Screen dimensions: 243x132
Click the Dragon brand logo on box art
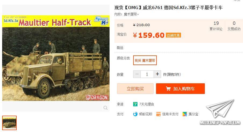point(97,97)
